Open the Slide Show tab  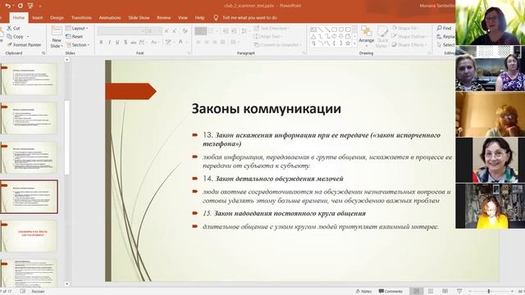pyautogui.click(x=139, y=18)
